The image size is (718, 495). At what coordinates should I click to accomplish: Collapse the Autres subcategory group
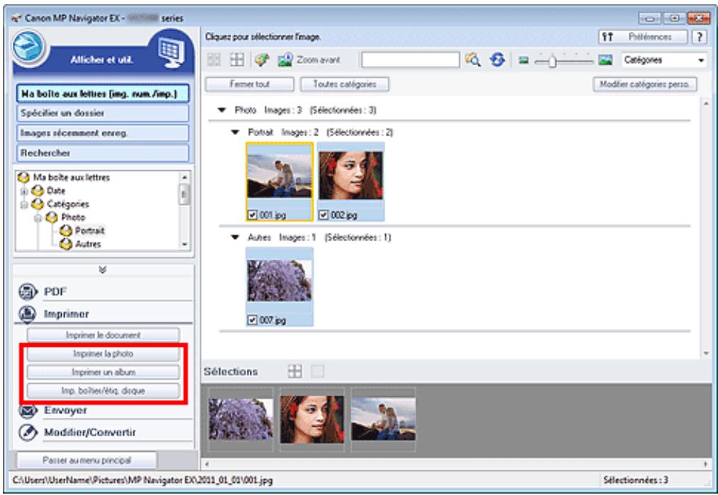pyautogui.click(x=236, y=237)
